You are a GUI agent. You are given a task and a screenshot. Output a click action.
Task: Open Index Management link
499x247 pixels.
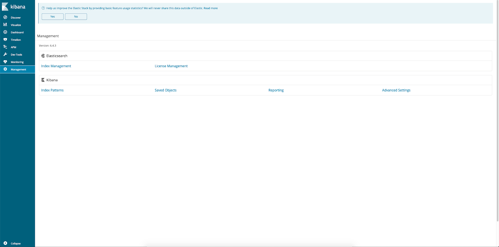point(56,66)
